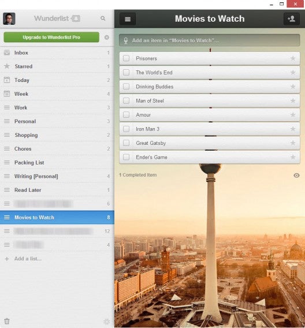305x328 pixels.
Task: Select the Chores list
Action: 57,149
